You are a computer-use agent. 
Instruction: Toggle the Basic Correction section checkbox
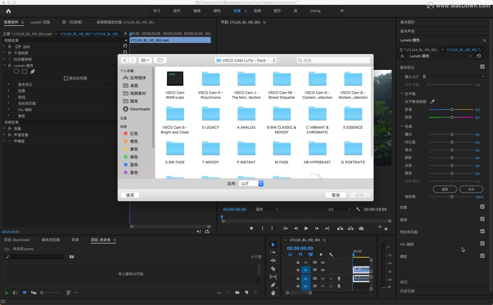coord(482,67)
